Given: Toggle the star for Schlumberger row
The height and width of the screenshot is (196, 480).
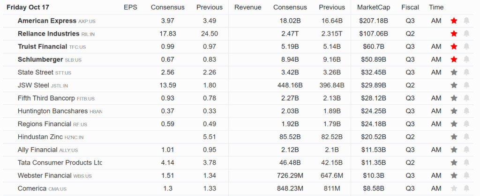Looking at the screenshot, I should tap(453, 59).
